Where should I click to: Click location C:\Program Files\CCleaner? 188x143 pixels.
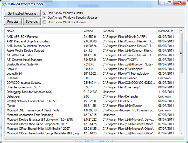point(120,78)
